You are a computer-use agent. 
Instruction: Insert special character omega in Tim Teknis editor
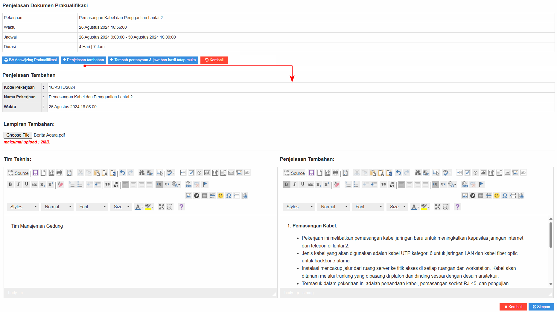click(229, 196)
